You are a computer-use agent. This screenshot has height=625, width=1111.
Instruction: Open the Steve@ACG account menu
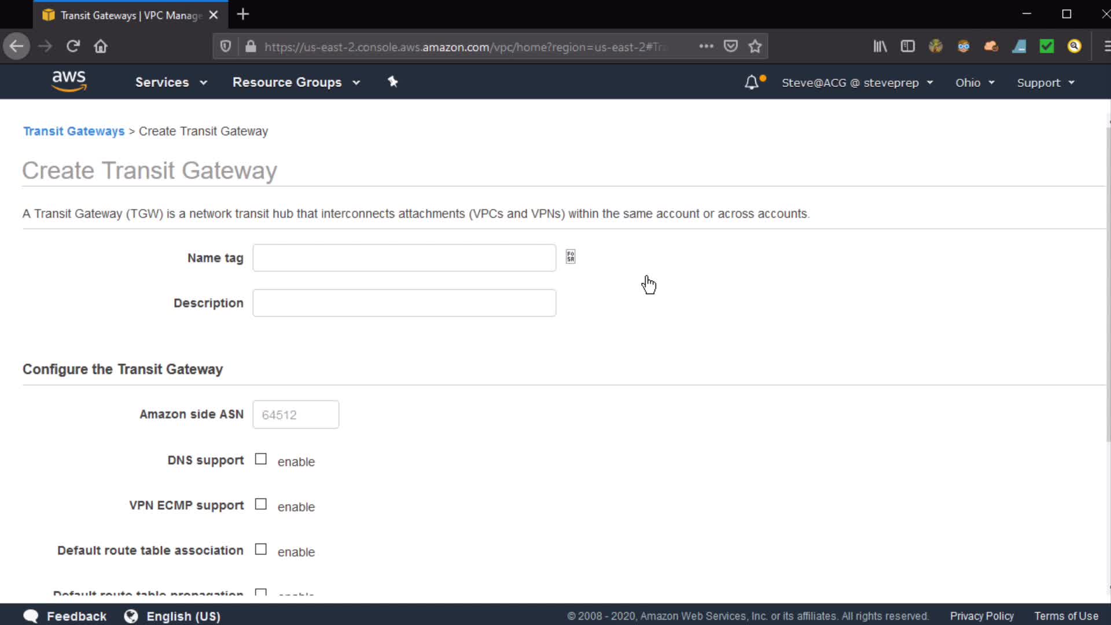pos(857,83)
